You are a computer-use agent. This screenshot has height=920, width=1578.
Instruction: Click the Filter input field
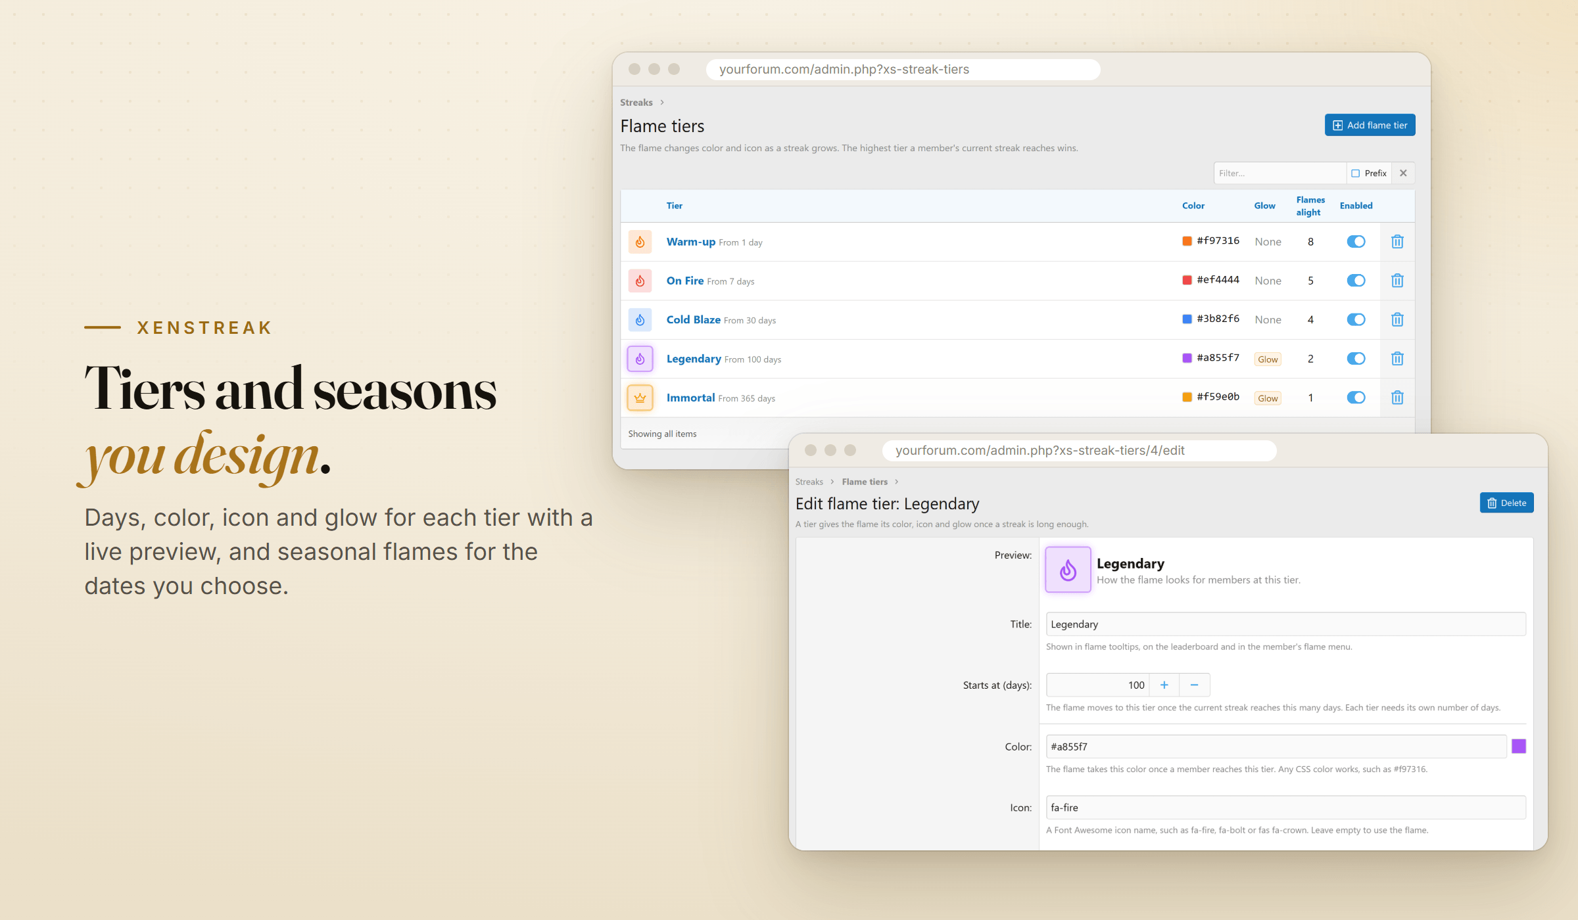(x=1279, y=173)
